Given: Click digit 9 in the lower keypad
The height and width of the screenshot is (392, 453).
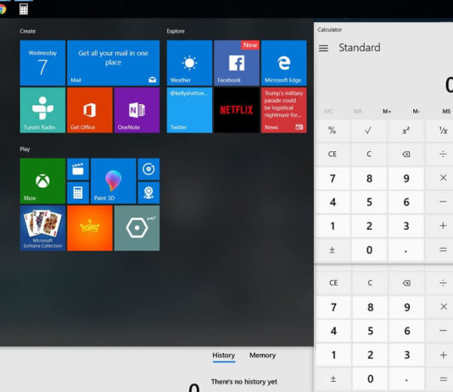Looking at the screenshot, I should (407, 307).
